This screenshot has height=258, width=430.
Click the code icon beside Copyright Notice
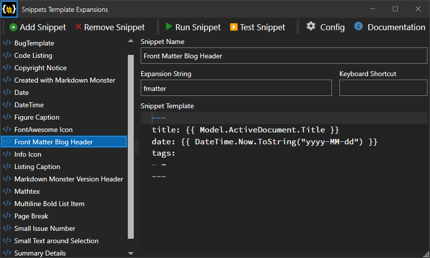coord(7,67)
